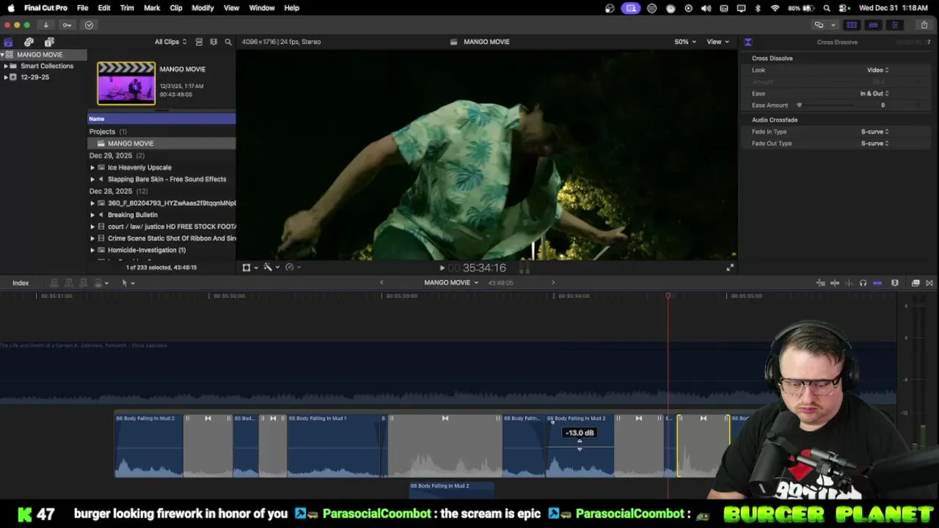The height and width of the screenshot is (528, 939).
Task: Show the Effects browser icon
Action: click(x=916, y=283)
